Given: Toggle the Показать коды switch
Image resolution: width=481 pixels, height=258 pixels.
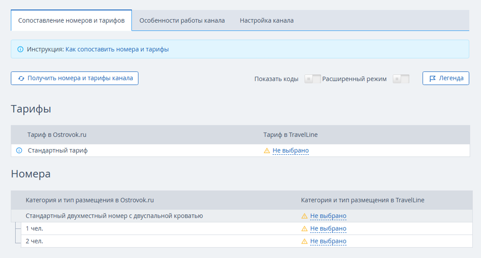Looking at the screenshot, I should [312, 79].
